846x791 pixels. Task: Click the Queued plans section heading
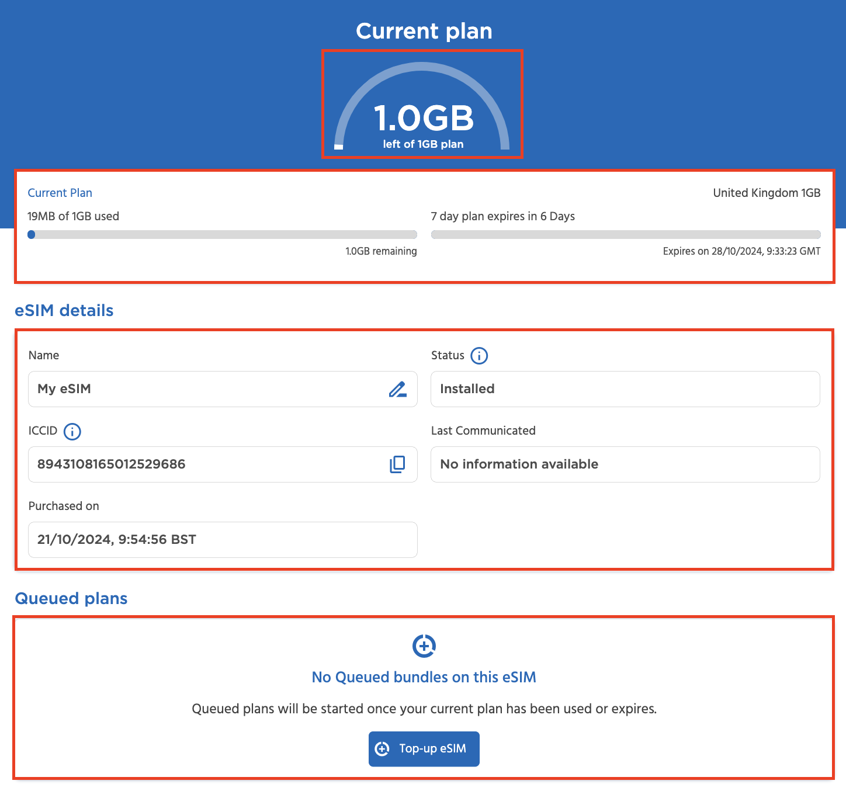pos(71,598)
